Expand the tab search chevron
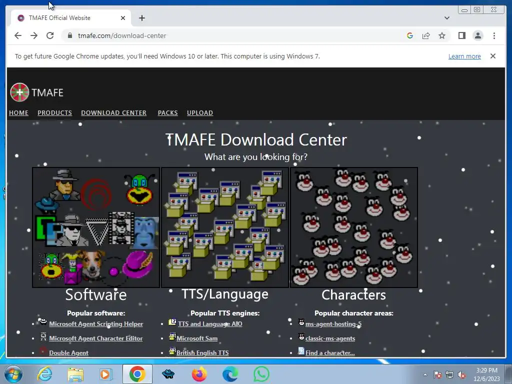Screen dimensions: 512x384 pyautogui.click(x=447, y=18)
